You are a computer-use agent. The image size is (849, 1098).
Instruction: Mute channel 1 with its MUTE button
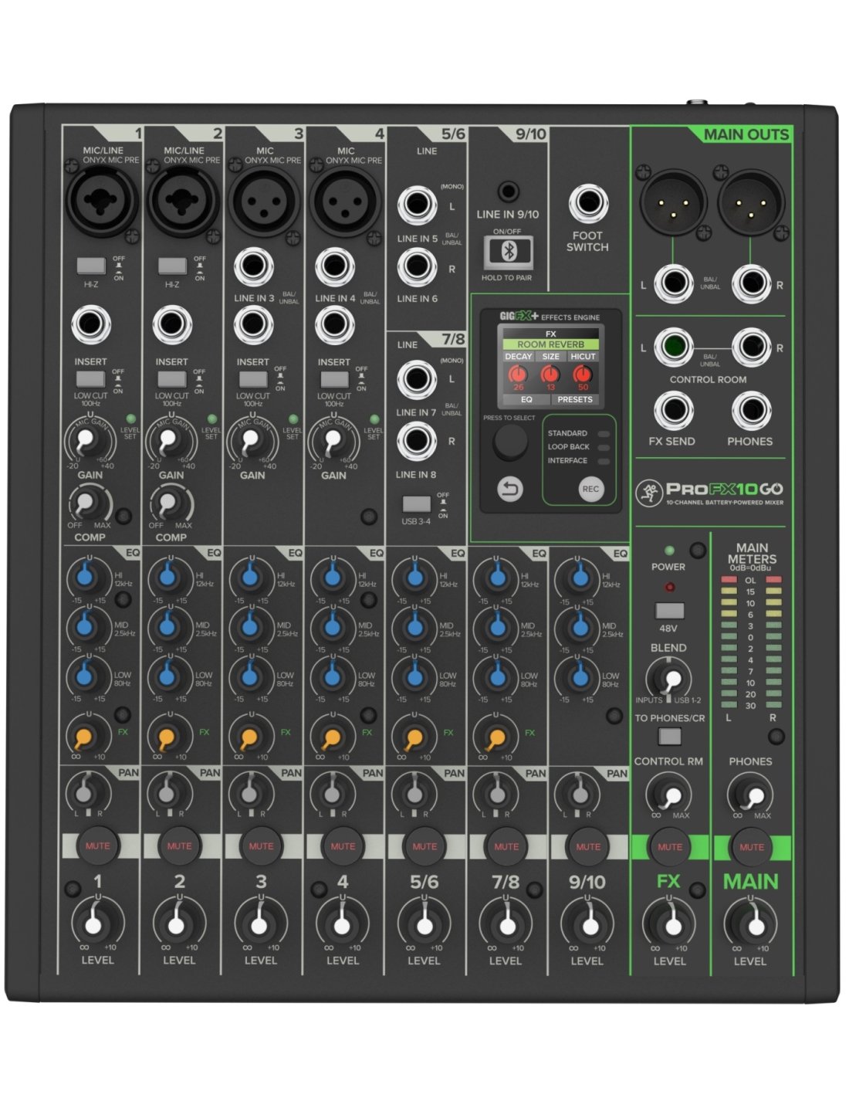point(97,846)
